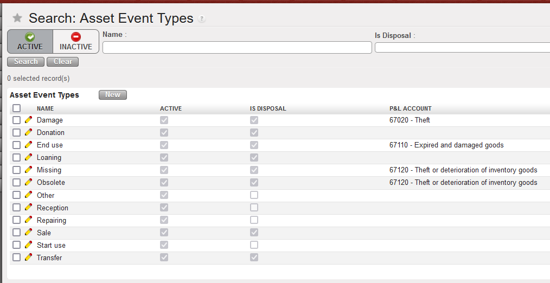Click the pencil icon for Missing

click(x=29, y=170)
